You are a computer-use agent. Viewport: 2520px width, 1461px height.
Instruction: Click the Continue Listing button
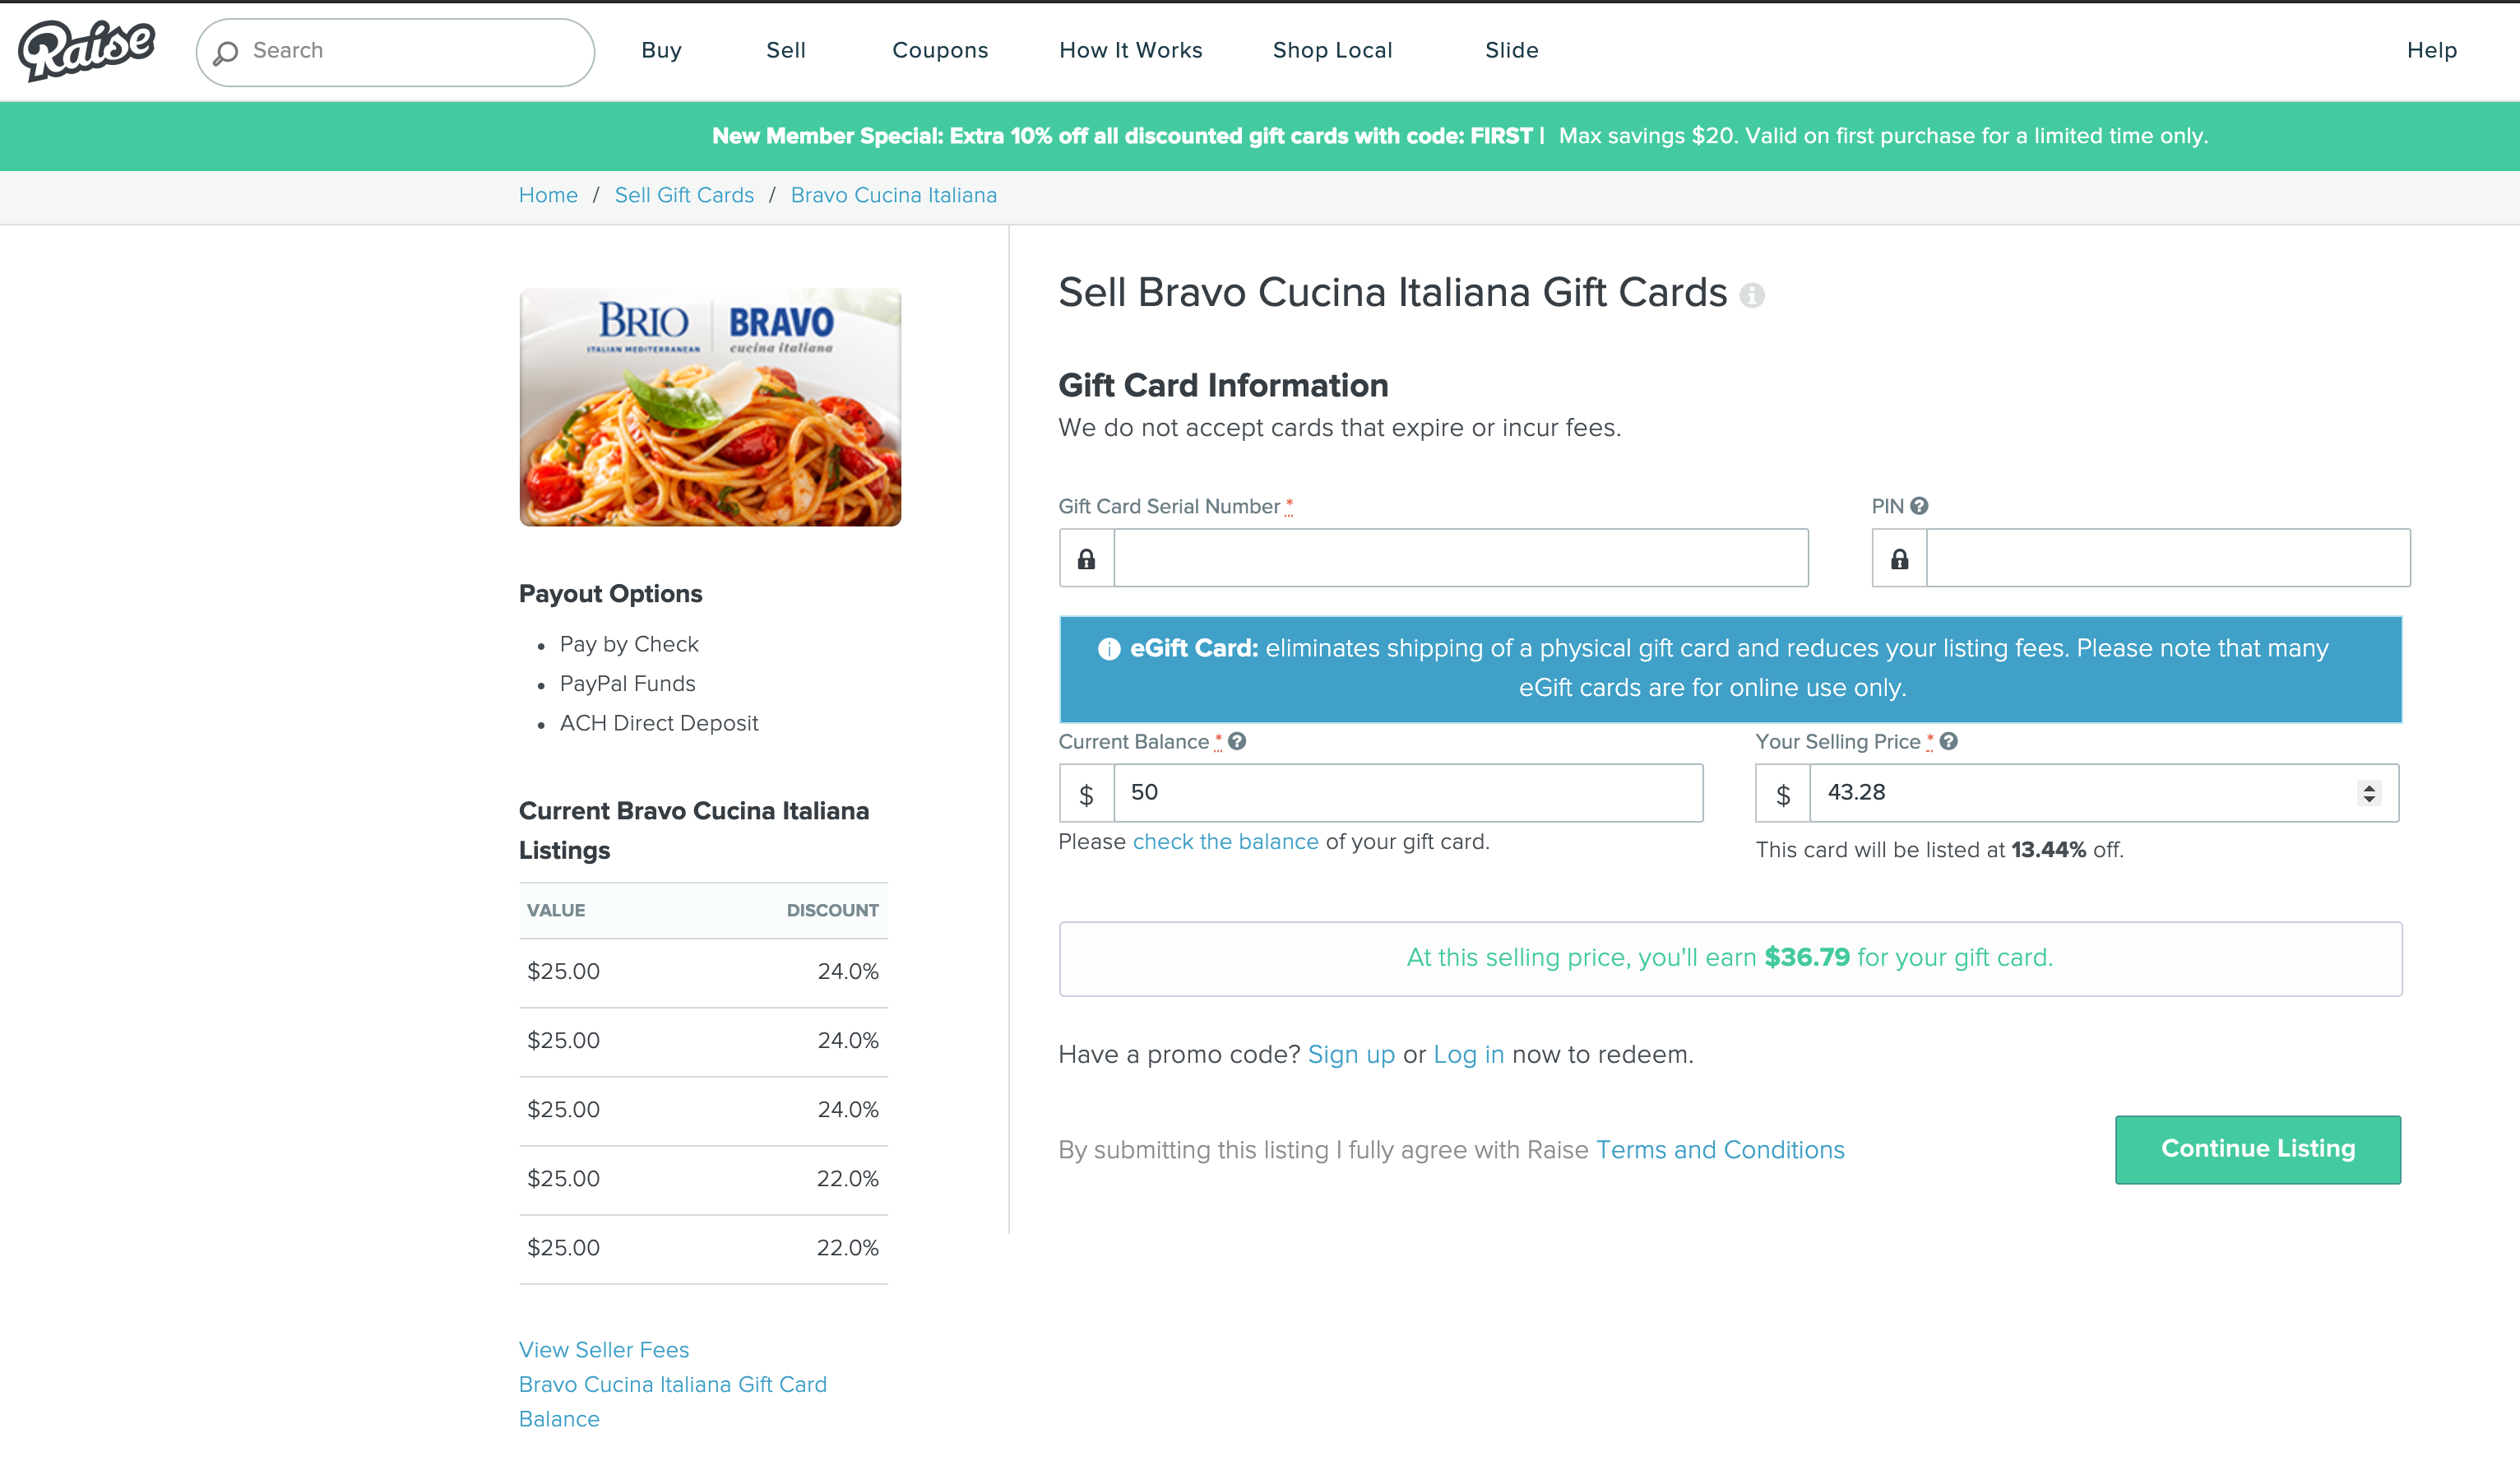[x=2257, y=1149]
